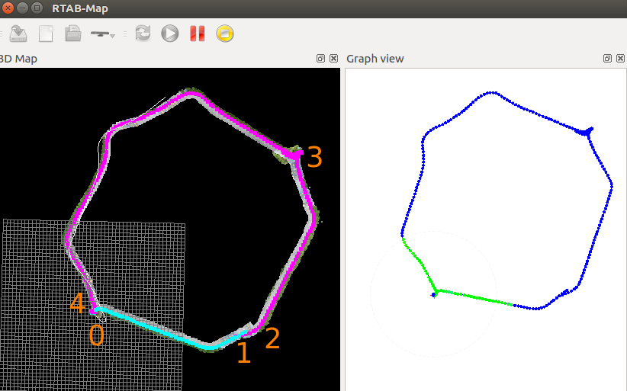Float the Graph view dock panel
The image size is (627, 391).
pos(607,59)
